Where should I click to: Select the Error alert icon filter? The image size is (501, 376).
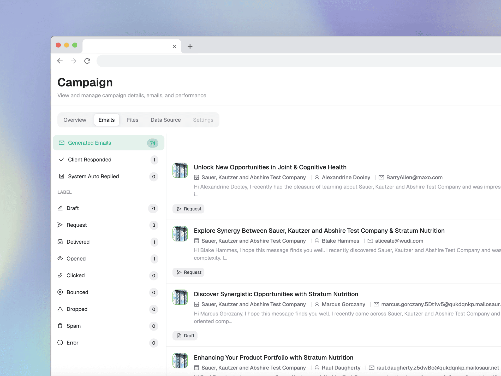[61, 343]
